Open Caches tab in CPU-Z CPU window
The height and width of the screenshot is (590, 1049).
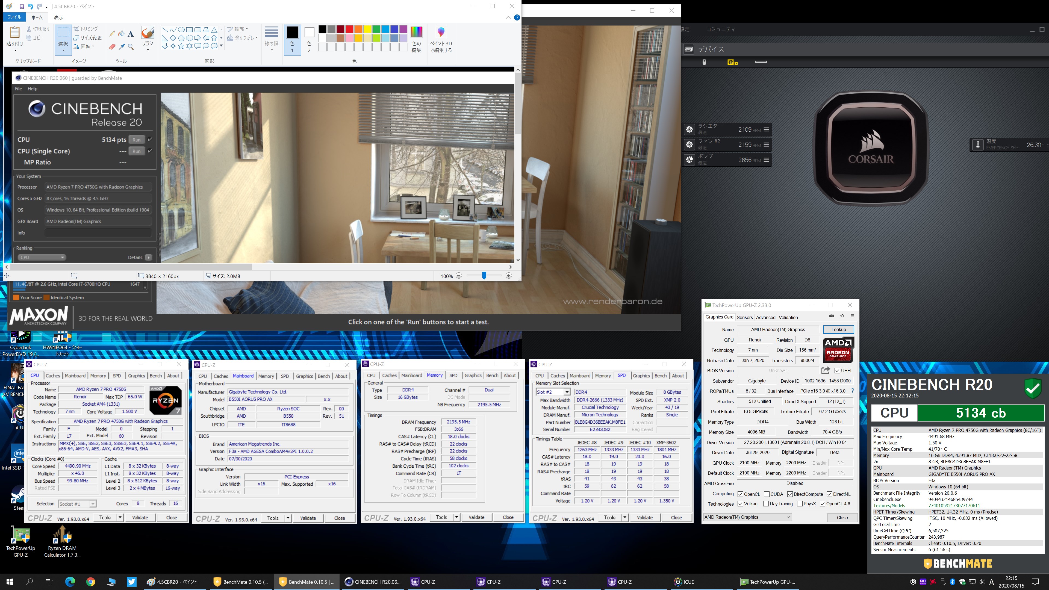(53, 375)
